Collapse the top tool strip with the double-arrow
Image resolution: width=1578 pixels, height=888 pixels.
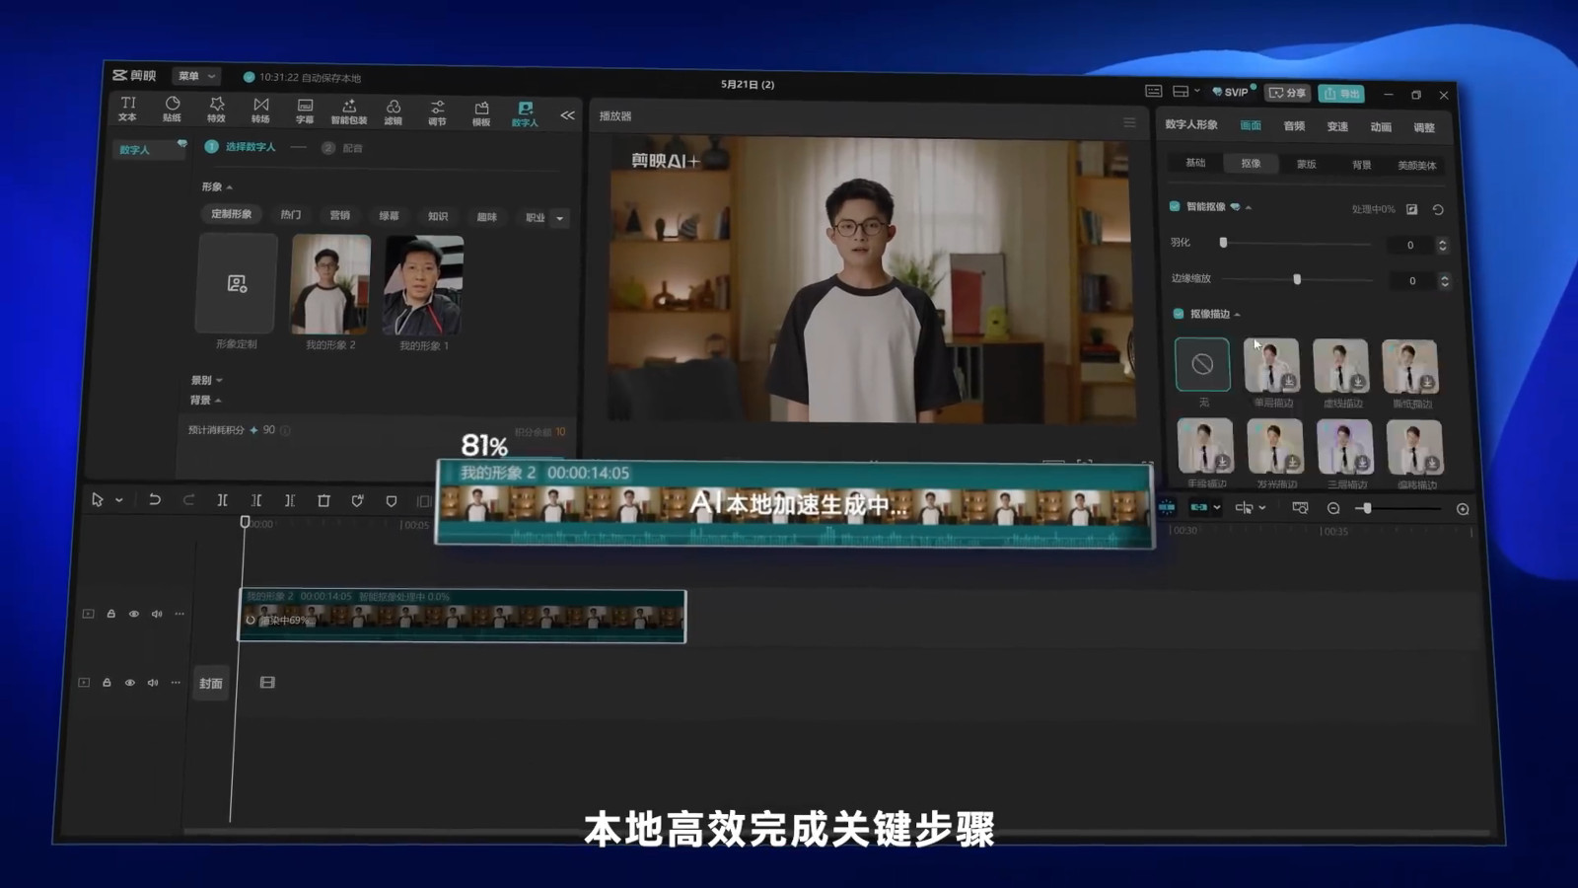pos(568,115)
